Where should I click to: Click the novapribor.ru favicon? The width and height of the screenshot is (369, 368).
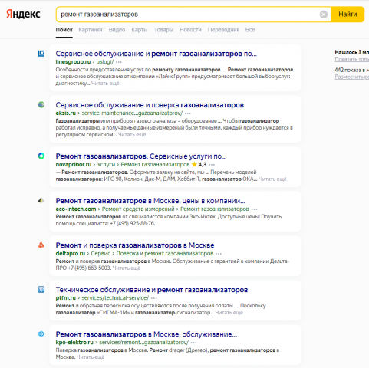click(x=41, y=156)
